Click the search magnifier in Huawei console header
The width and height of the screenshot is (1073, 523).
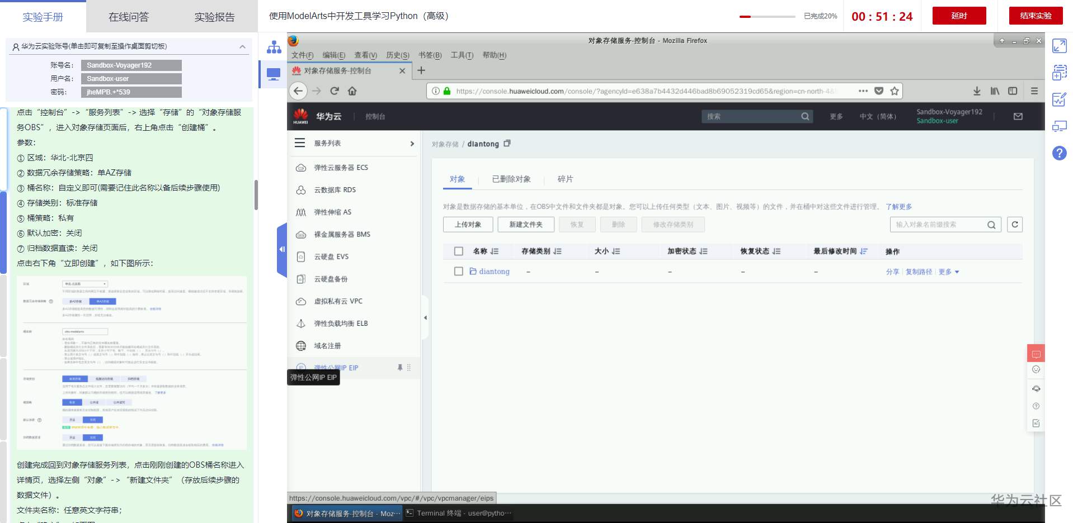coord(805,116)
